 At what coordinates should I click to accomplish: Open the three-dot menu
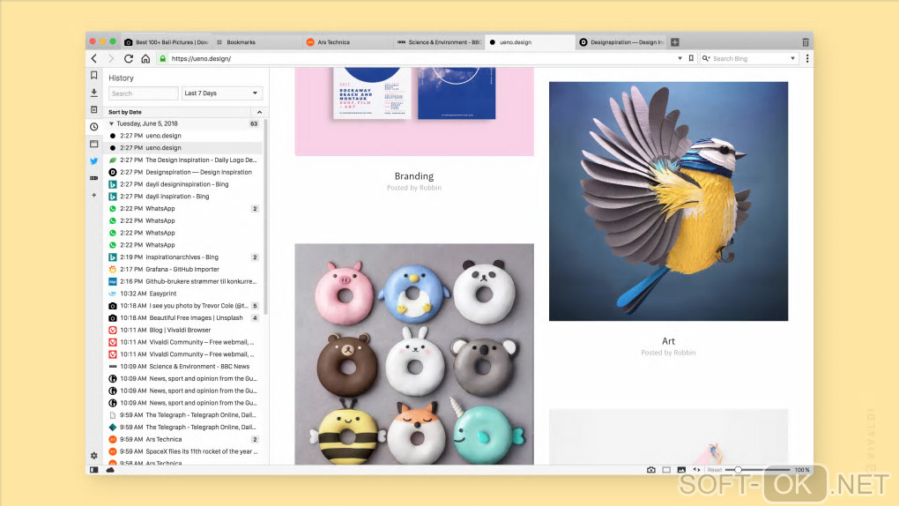(x=807, y=58)
